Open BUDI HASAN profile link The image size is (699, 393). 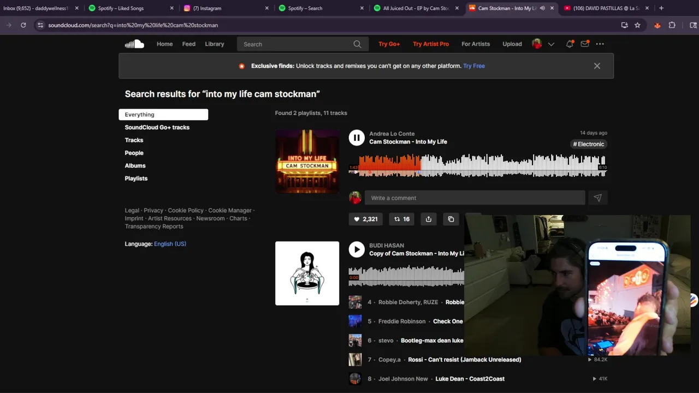tap(387, 246)
